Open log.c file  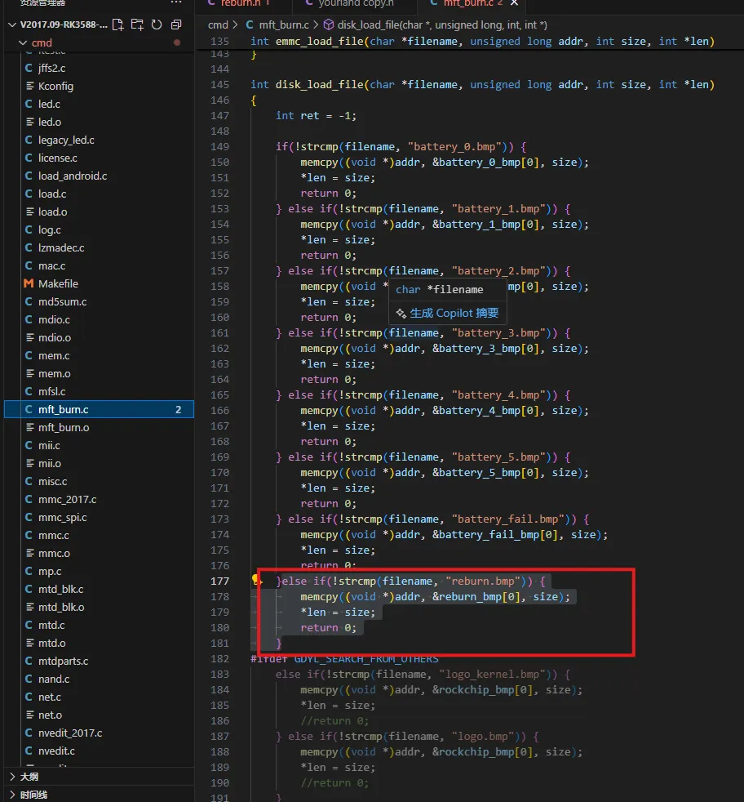click(x=100, y=229)
